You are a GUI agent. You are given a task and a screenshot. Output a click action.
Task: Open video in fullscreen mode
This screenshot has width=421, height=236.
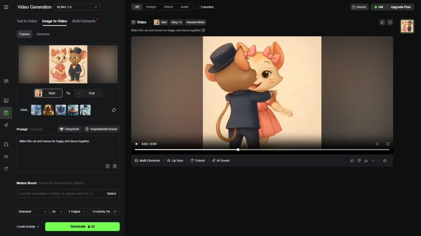point(387,144)
